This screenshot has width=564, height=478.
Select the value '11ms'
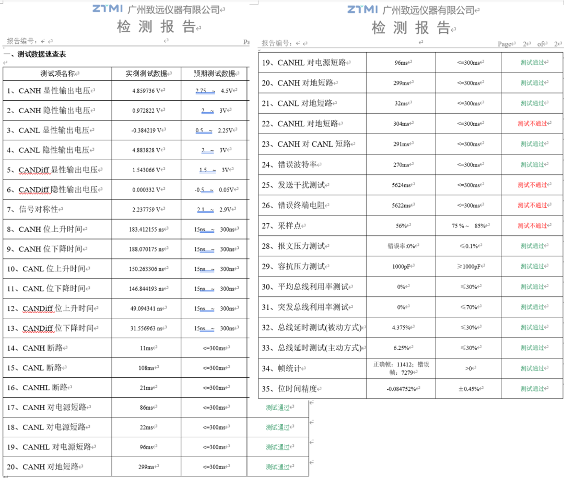[x=146, y=348]
